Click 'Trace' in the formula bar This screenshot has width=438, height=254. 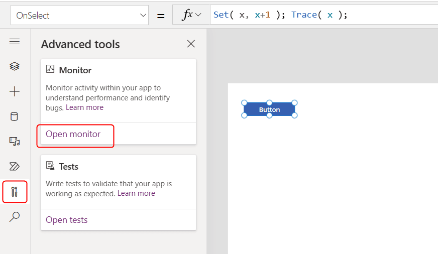click(304, 15)
